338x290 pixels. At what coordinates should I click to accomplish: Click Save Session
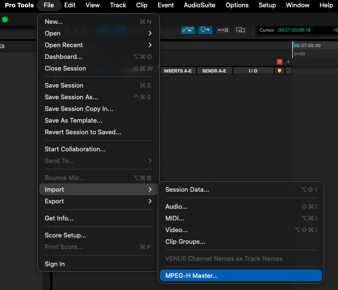(x=98, y=85)
